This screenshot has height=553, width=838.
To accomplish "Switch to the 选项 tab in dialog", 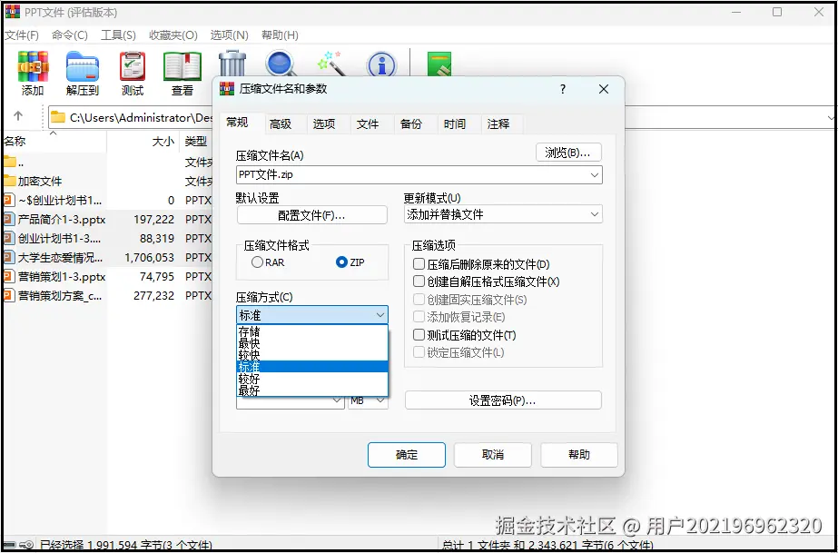I will 324,124.
